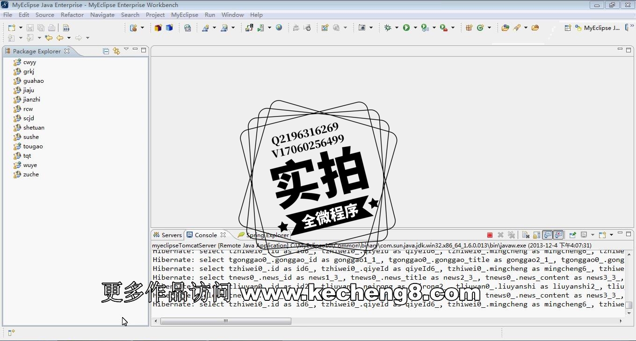Maximize the editor area
The width and height of the screenshot is (636, 341).
(629, 50)
